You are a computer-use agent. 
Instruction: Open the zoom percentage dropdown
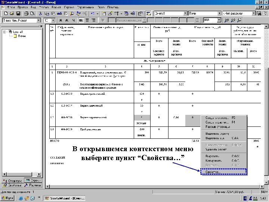click(219, 20)
